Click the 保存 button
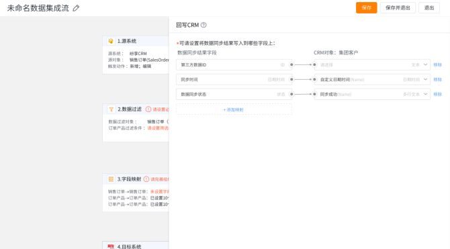 pos(367,8)
